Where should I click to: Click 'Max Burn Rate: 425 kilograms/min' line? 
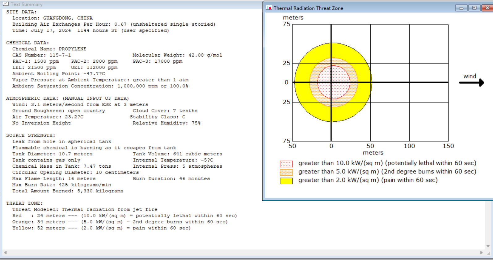pos(62,185)
